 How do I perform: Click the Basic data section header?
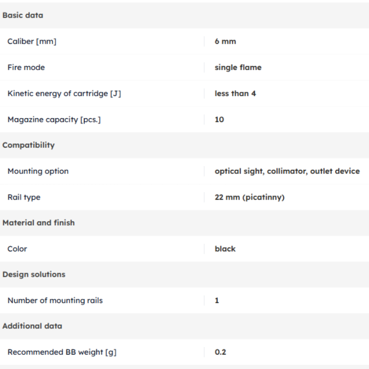click(23, 15)
